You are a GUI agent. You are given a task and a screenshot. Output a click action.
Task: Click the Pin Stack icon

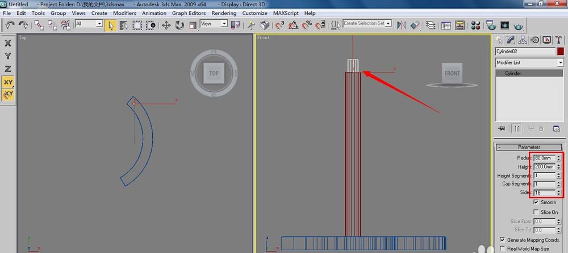502,129
